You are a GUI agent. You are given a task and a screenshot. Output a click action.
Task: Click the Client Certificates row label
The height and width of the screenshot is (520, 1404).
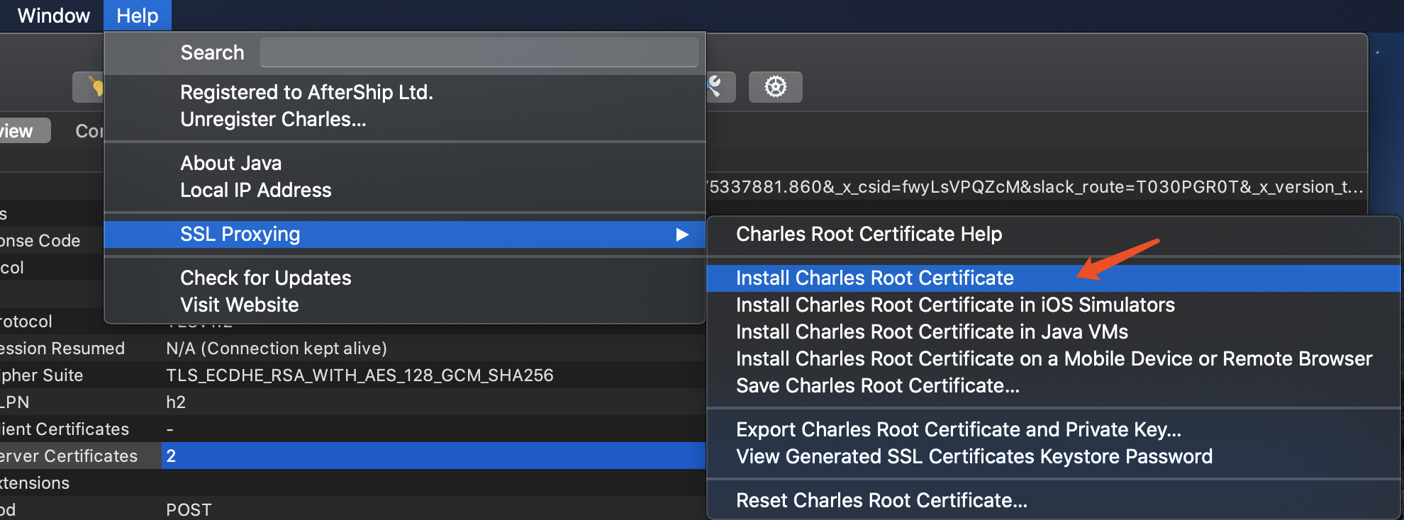click(65, 429)
